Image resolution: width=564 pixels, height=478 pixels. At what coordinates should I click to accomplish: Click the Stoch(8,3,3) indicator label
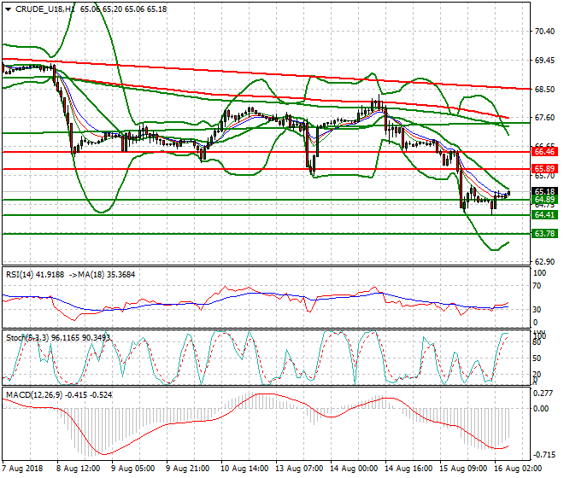click(x=27, y=338)
